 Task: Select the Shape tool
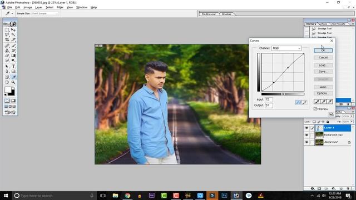click(13, 71)
